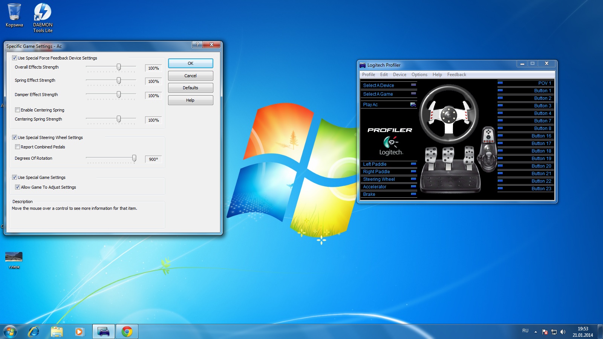Enable Centering Spring checkbox
Screen dimensions: 603x339
pos(17,110)
